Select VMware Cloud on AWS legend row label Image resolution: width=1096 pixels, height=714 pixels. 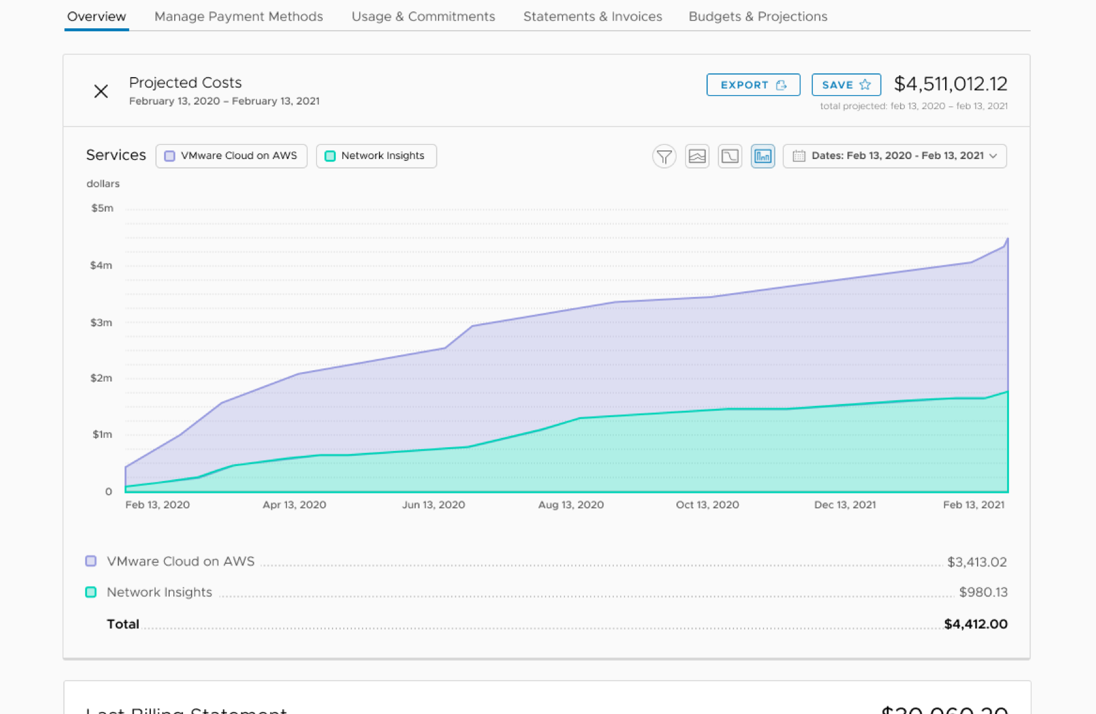click(180, 561)
